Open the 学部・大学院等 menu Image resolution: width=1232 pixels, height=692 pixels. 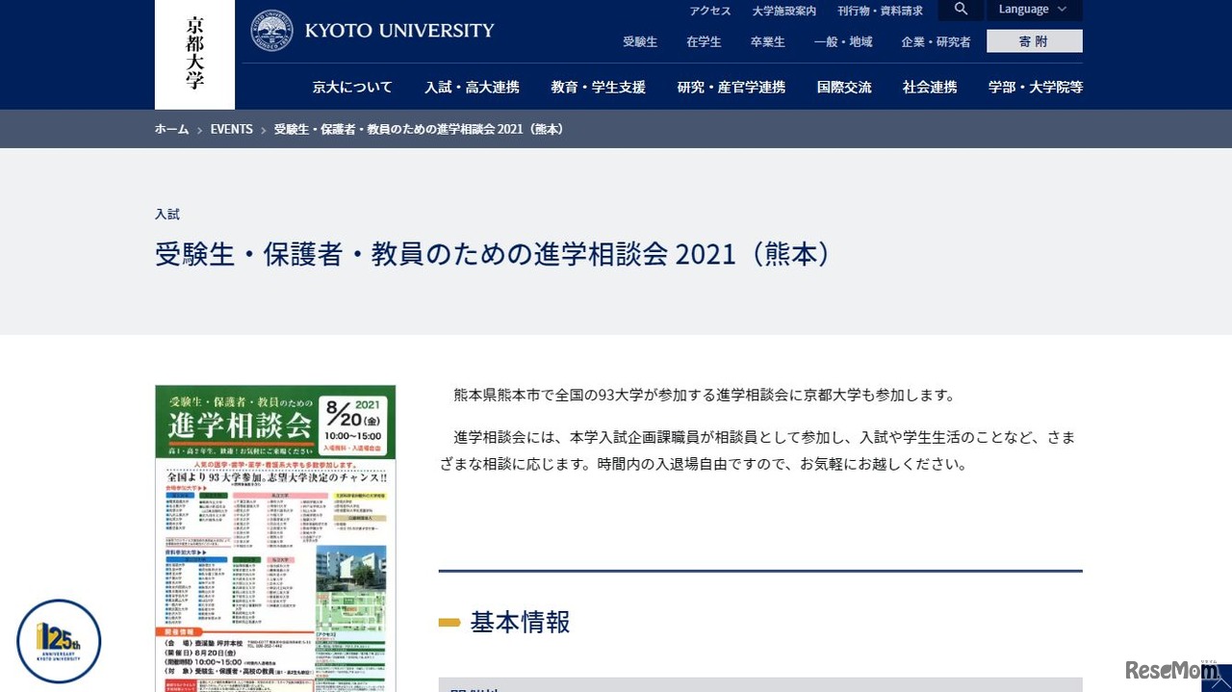click(x=1036, y=87)
